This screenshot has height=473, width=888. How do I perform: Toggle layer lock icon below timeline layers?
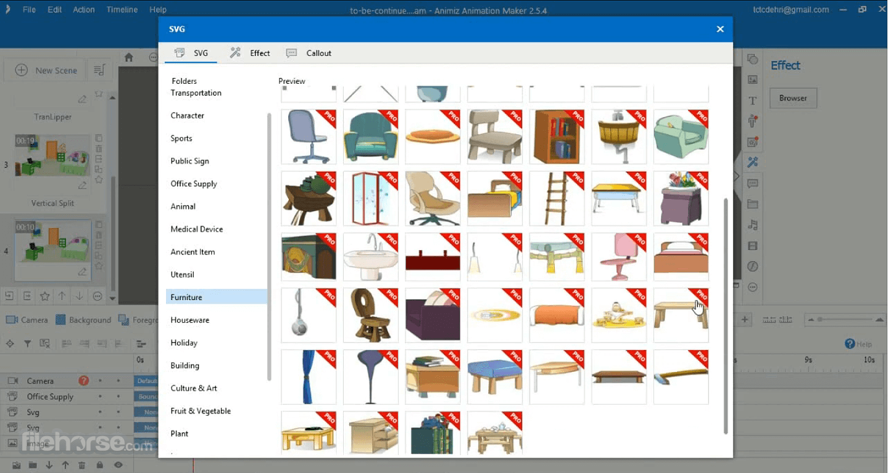(x=99, y=465)
